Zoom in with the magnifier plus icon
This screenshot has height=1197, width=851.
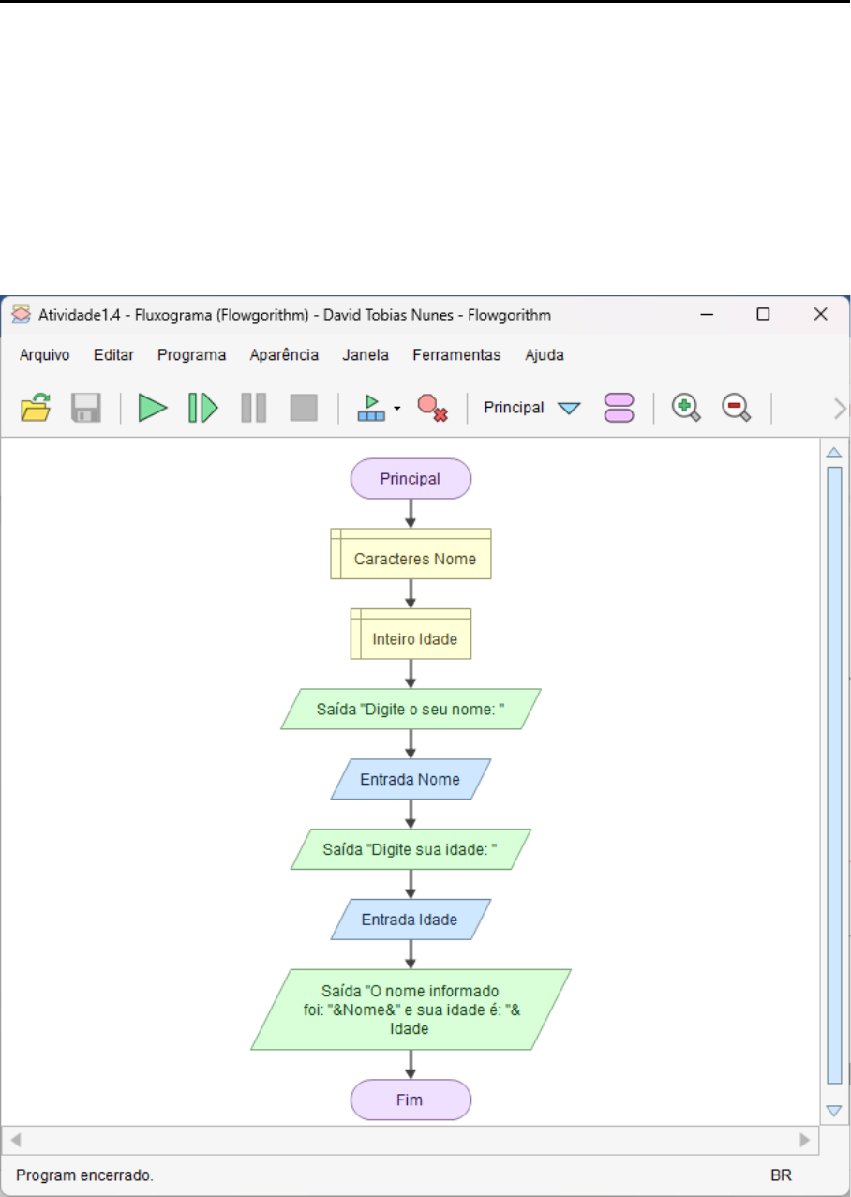[x=686, y=408]
